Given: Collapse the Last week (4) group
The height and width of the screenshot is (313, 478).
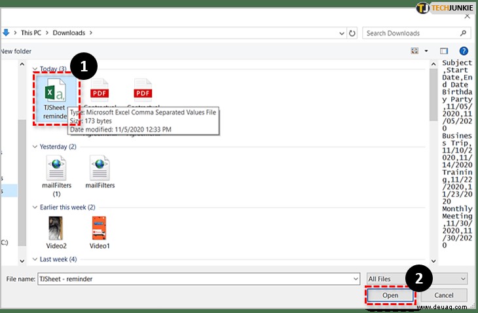Looking at the screenshot, I should tap(35, 259).
